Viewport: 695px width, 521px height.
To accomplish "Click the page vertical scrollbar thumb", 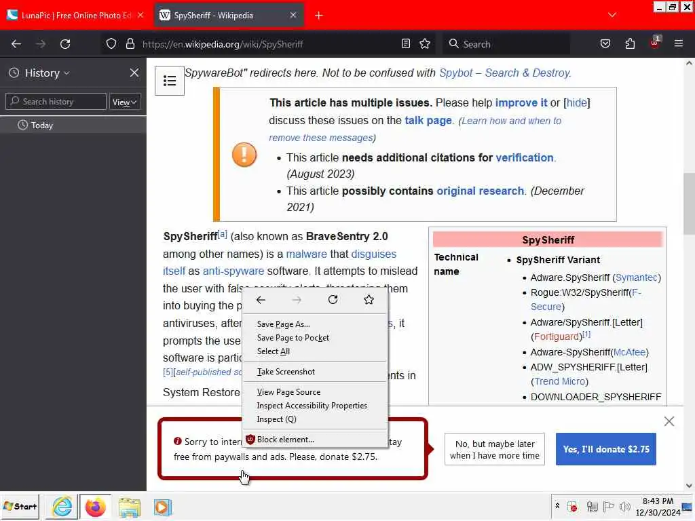I will (x=689, y=204).
